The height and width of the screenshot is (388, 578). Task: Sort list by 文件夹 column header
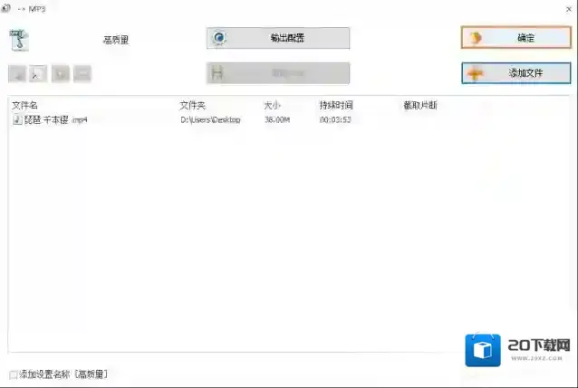(x=193, y=106)
